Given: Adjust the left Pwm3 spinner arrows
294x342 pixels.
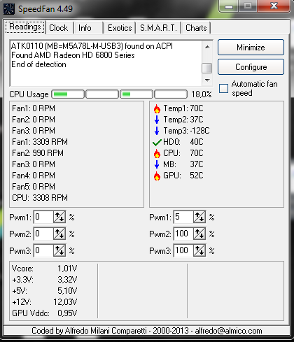Looking at the screenshot, I should coord(59,251).
